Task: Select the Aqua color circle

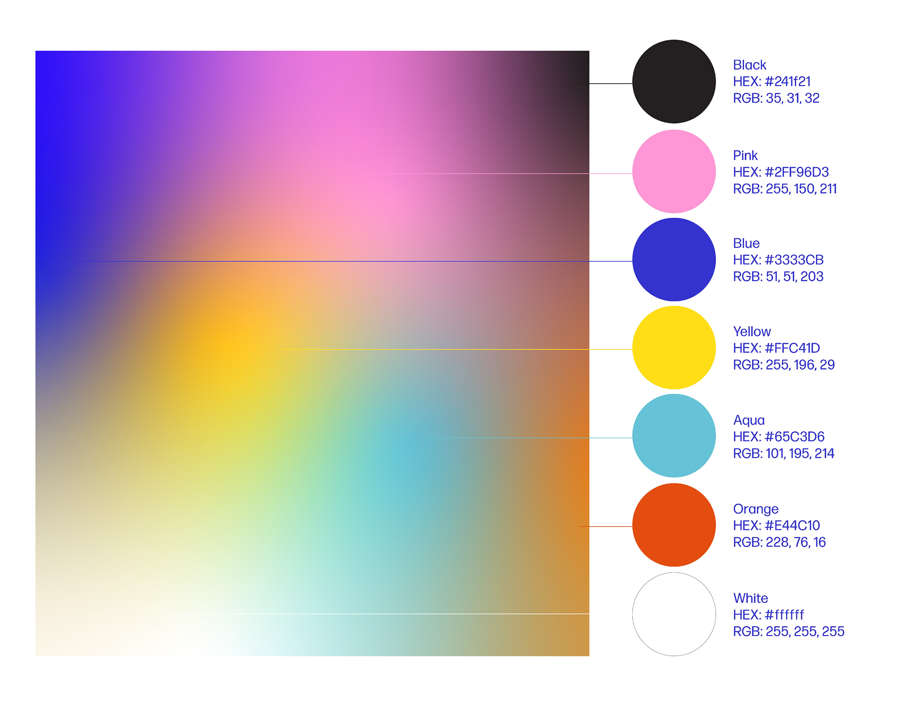Action: [674, 436]
